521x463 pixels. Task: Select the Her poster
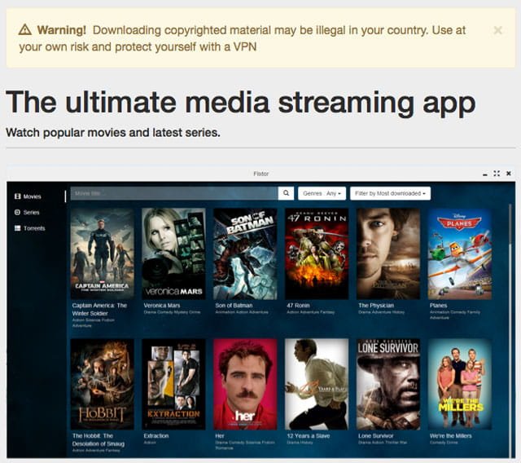[245, 384]
